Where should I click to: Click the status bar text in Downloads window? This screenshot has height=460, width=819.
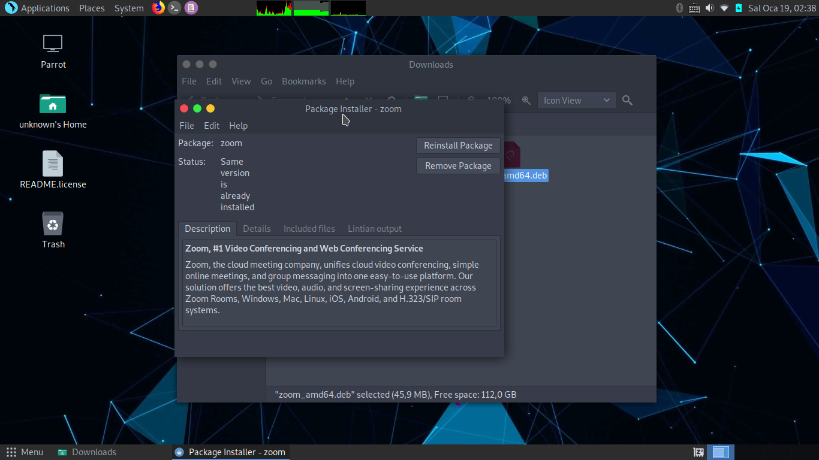(396, 395)
